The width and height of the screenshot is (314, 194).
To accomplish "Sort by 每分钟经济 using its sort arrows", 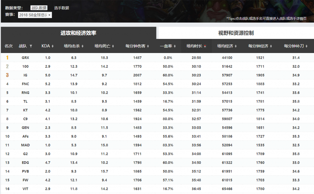I will (x=271, y=46).
